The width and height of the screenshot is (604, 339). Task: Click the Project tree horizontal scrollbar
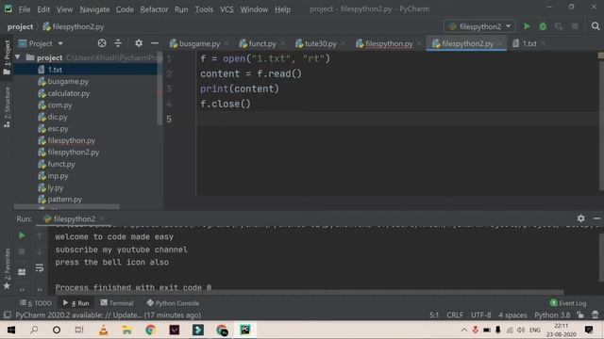(66, 207)
